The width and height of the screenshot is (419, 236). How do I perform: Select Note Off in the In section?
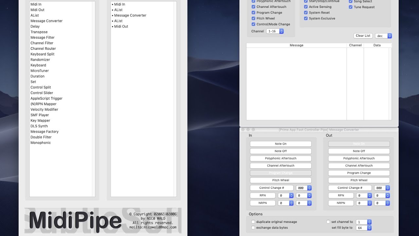[x=281, y=151]
